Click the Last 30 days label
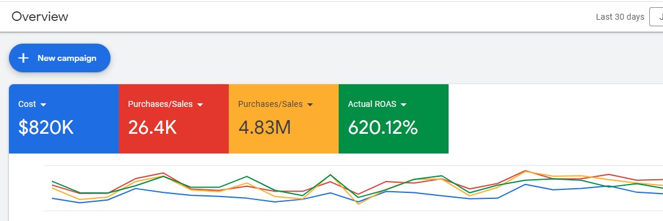 (x=620, y=17)
